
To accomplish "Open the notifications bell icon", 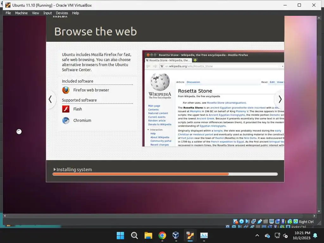I will point(315,235).
